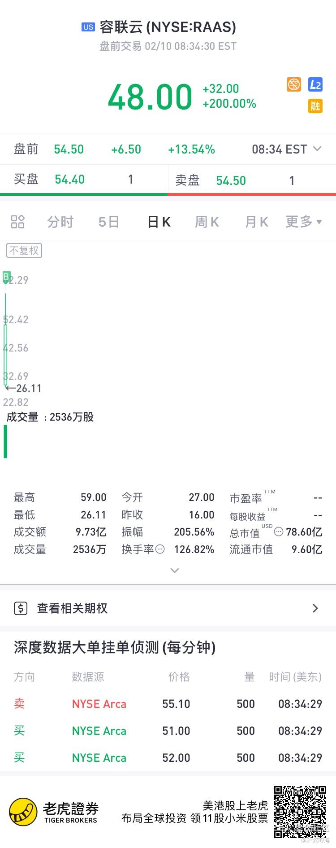This screenshot has height=848, width=336.
Task: Tap the yellow 融 margin badge
Action: [315, 106]
